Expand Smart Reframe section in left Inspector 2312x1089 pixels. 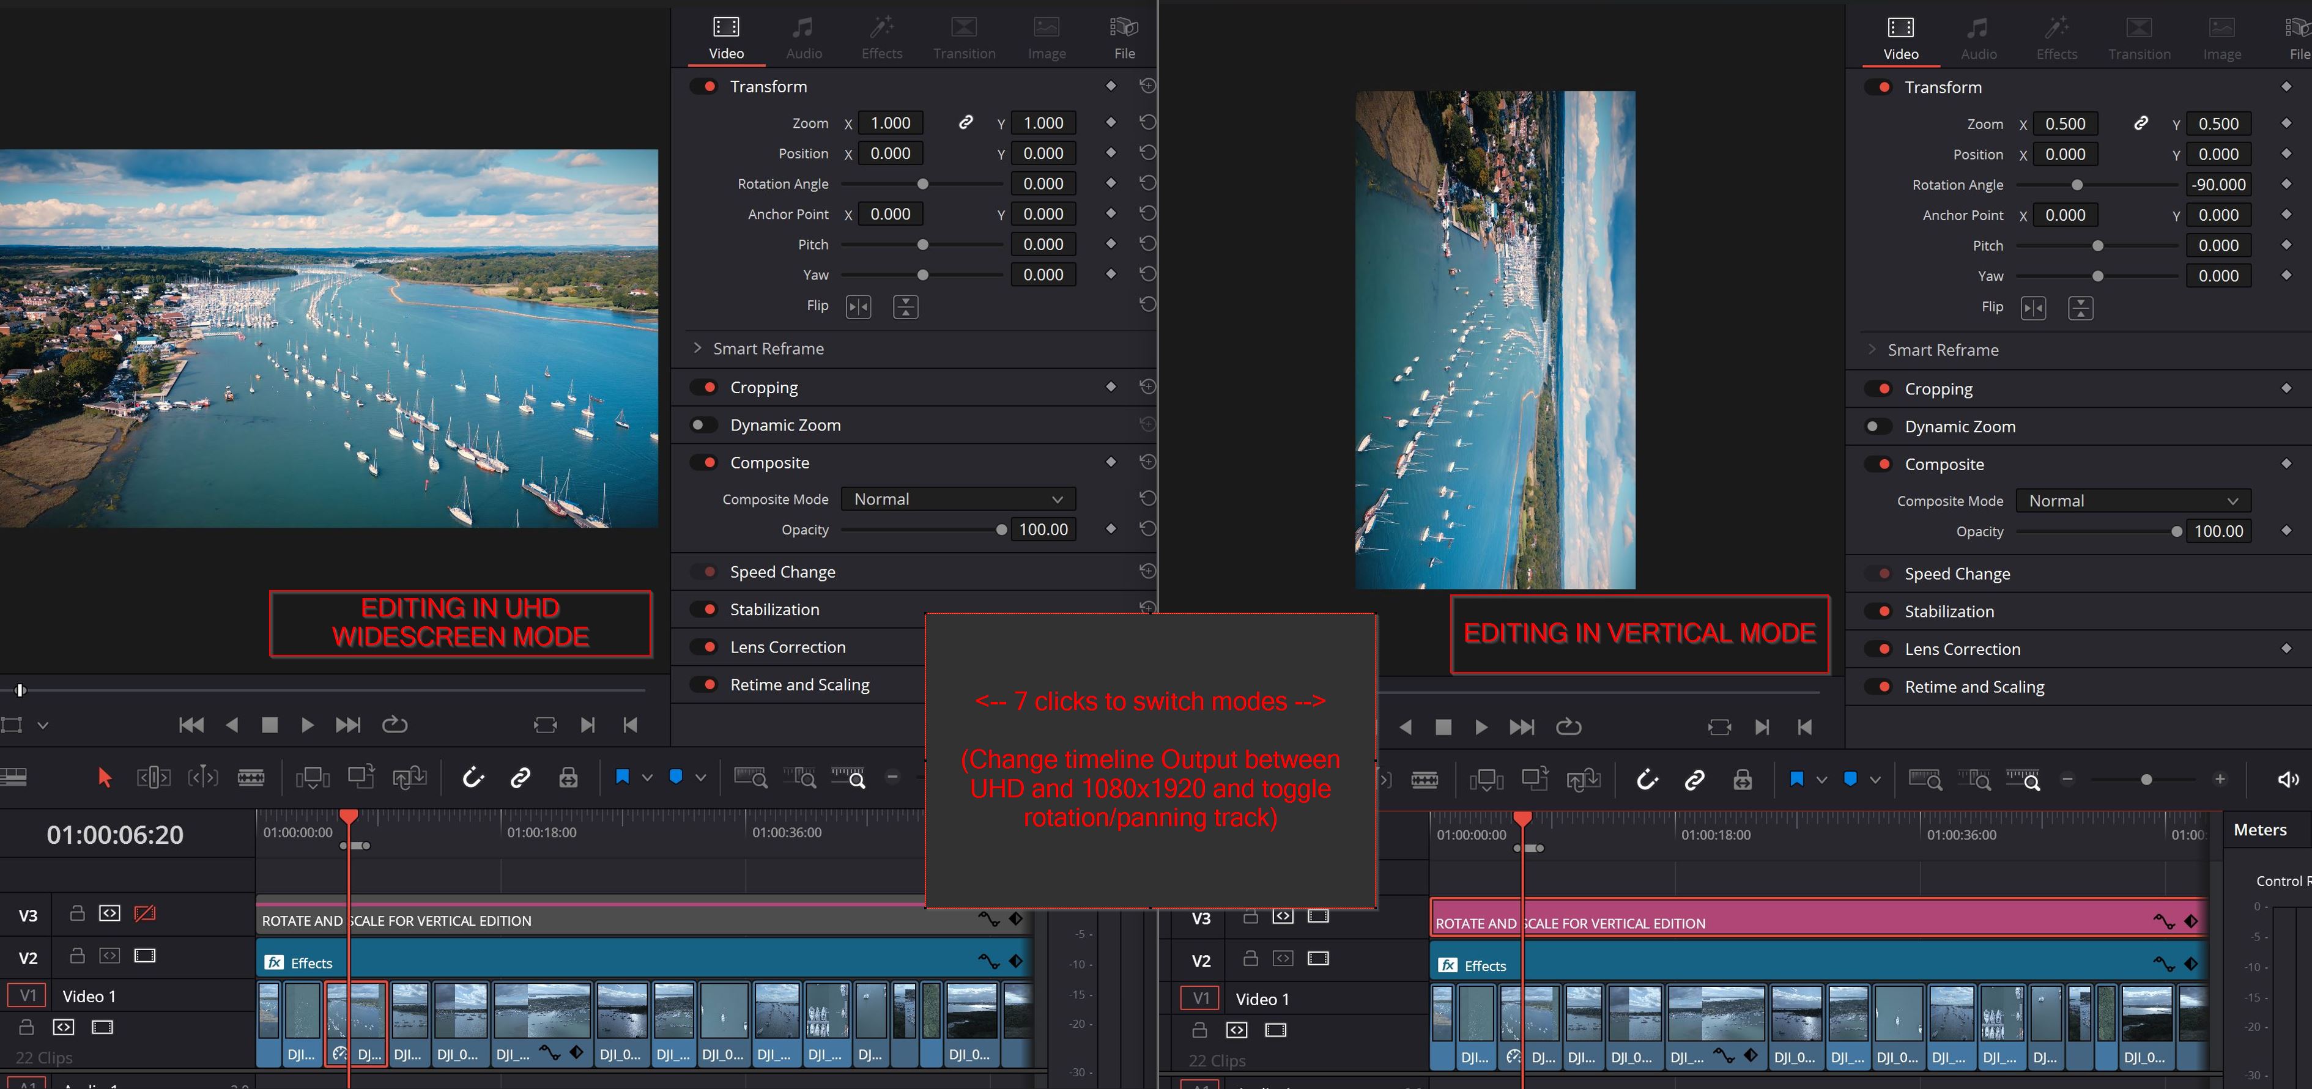[697, 348]
